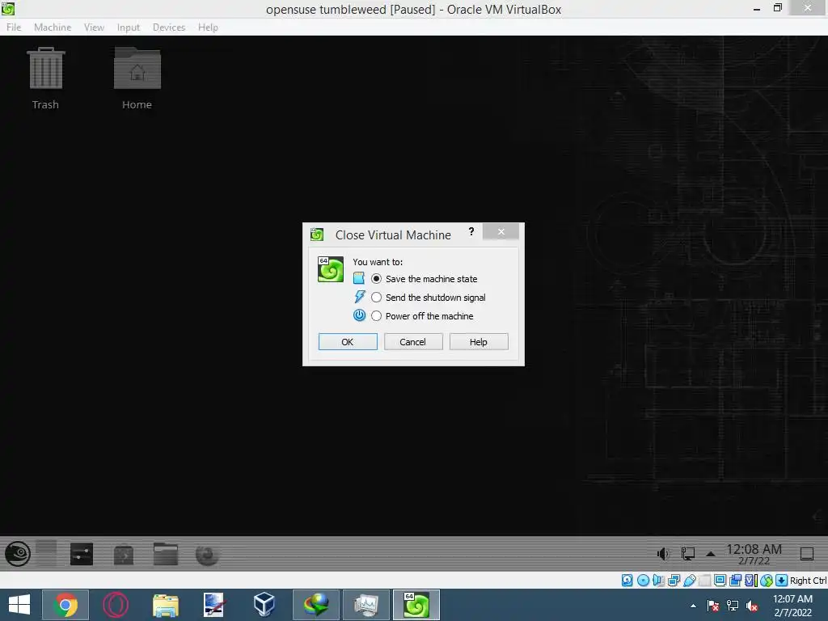The image size is (828, 621).
Task: Open system settings in the guest panel
Action: pyautogui.click(x=82, y=555)
